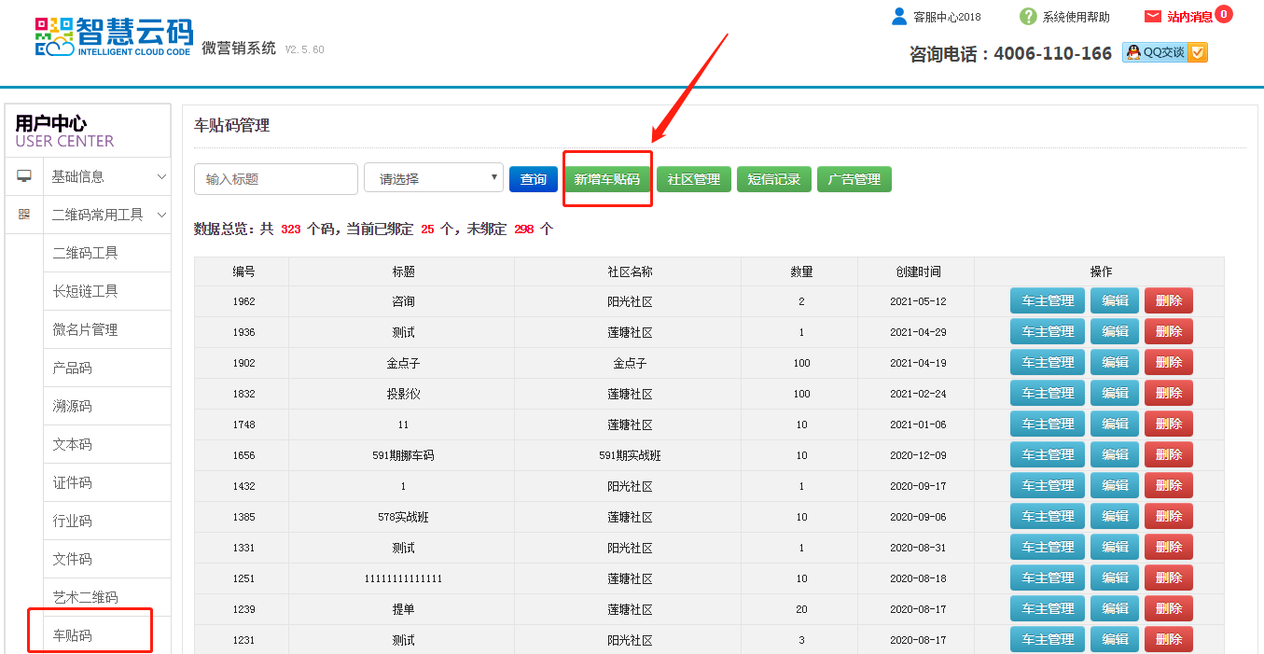
Task: Open 车贴码 in the sidebar
Action: (73, 636)
